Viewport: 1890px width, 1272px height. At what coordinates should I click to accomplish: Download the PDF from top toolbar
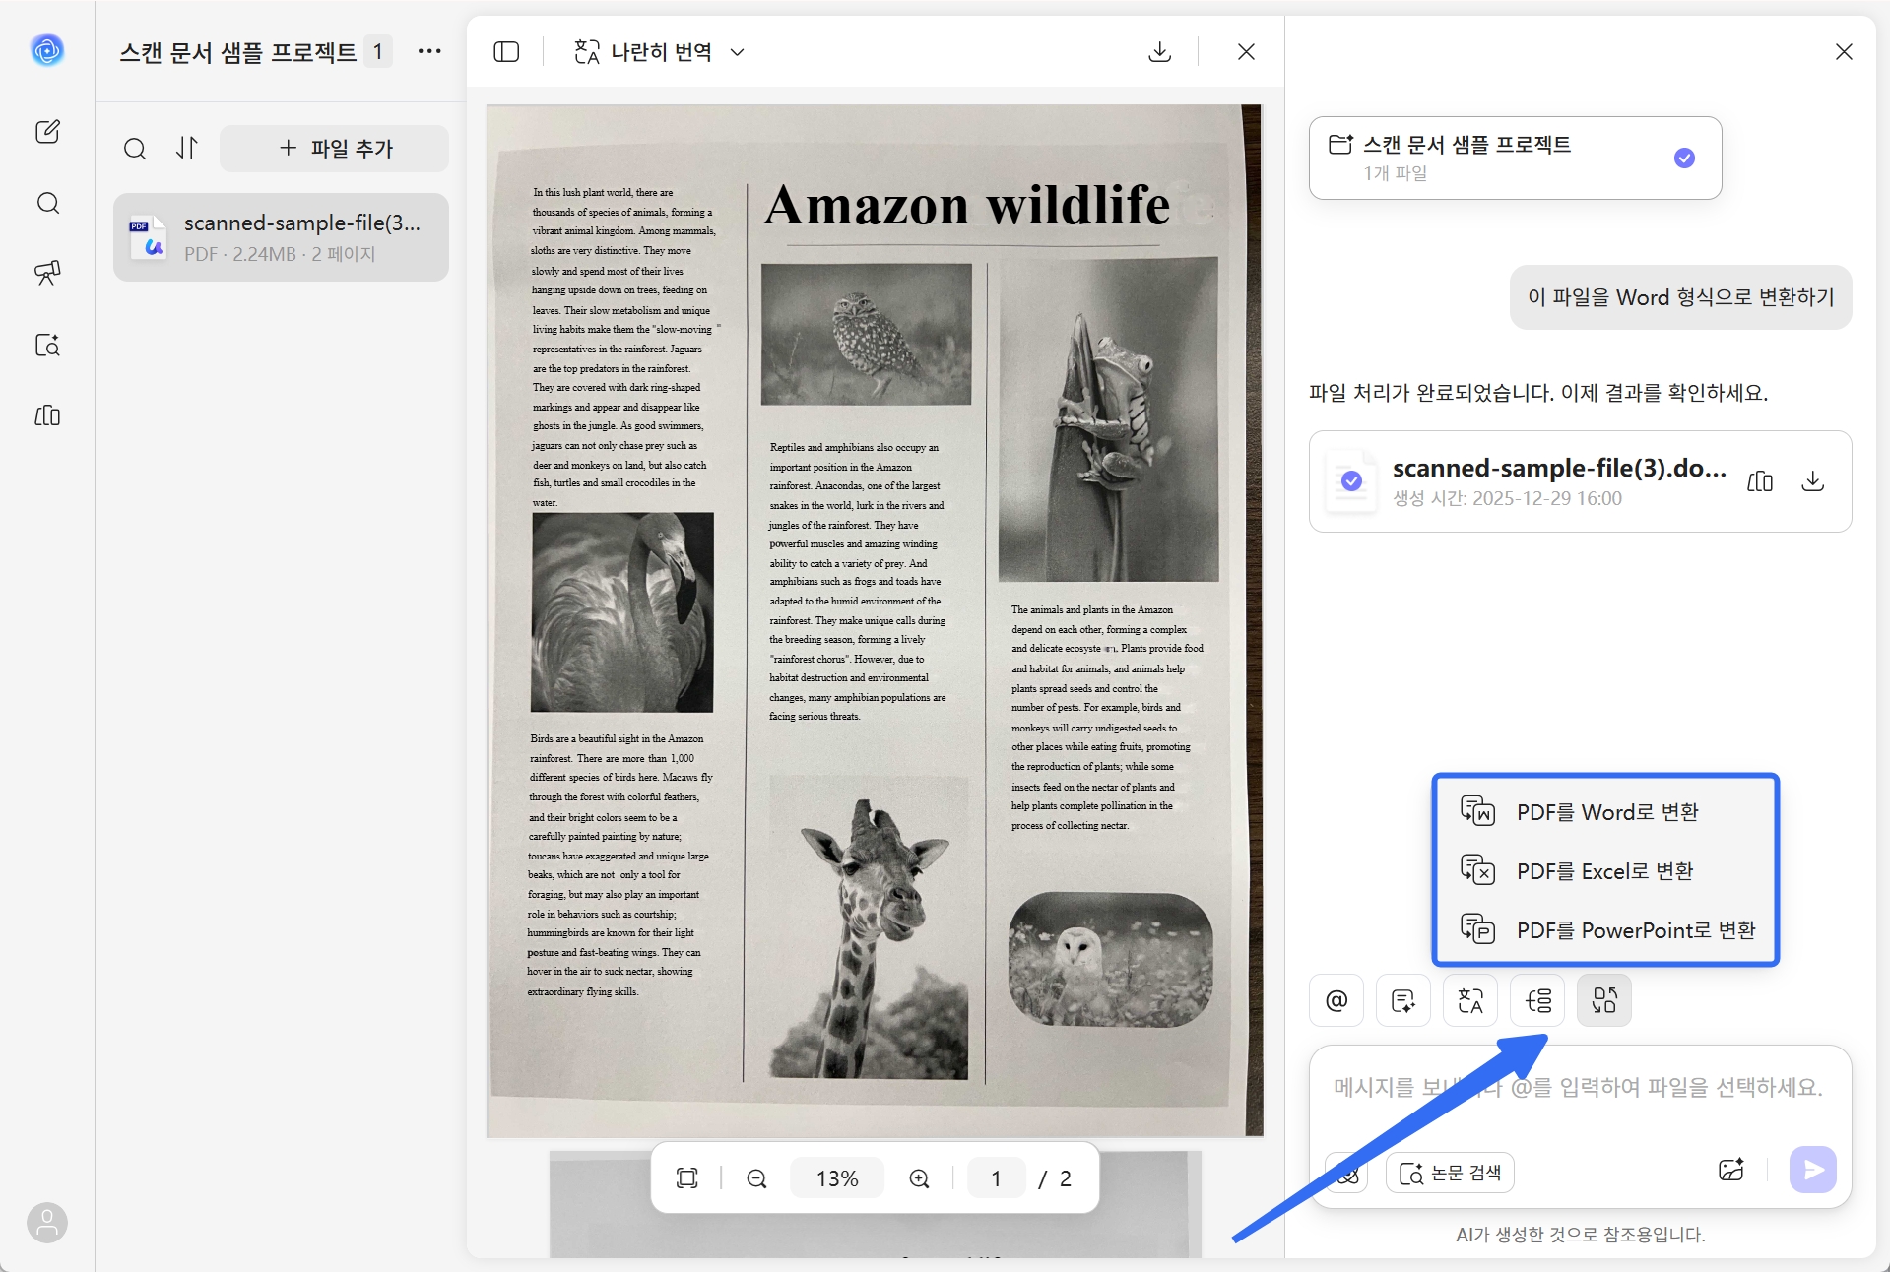coord(1159,52)
